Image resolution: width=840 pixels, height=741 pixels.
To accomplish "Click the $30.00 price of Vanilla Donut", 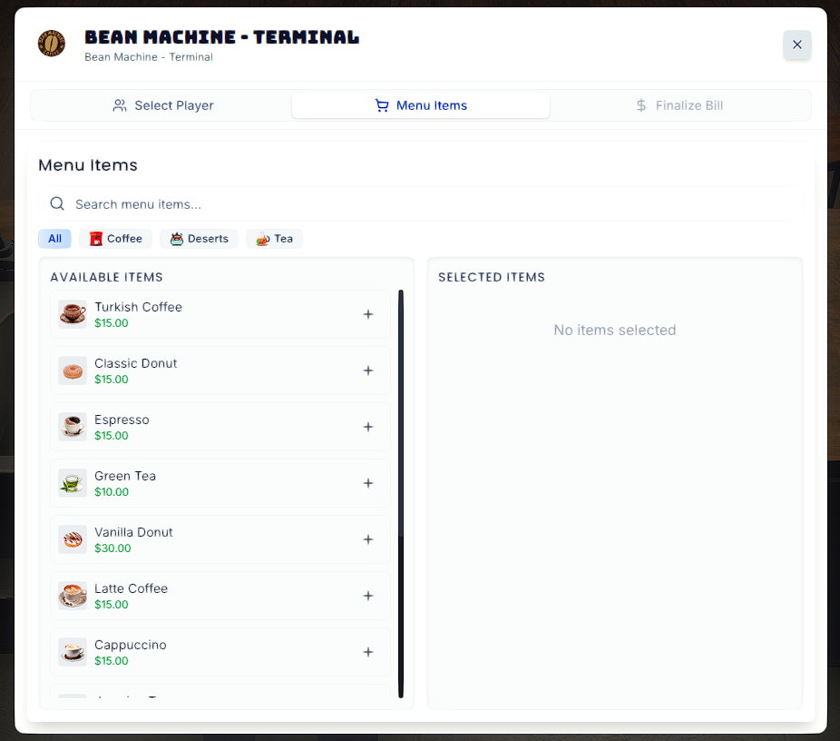I will point(112,548).
